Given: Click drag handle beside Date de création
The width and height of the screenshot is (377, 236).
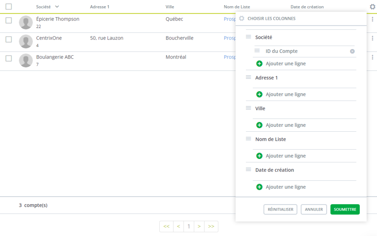Looking at the screenshot, I should point(249,170).
